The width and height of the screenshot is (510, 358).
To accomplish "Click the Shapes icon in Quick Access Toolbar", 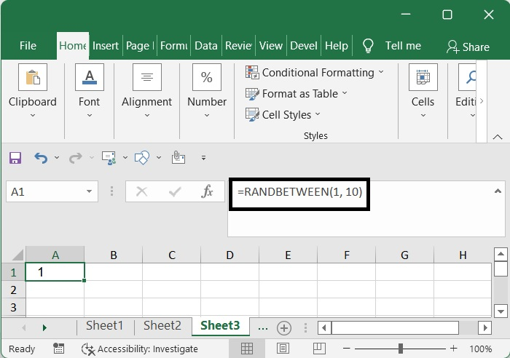I will click(142, 157).
